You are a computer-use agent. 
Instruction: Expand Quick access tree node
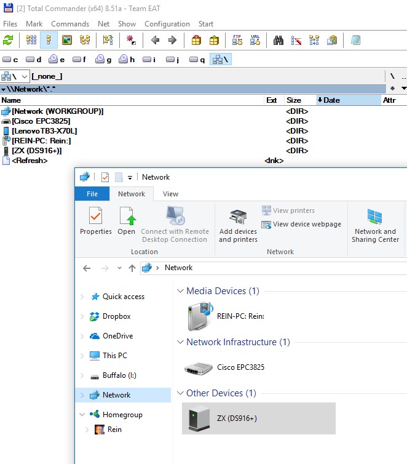82,297
